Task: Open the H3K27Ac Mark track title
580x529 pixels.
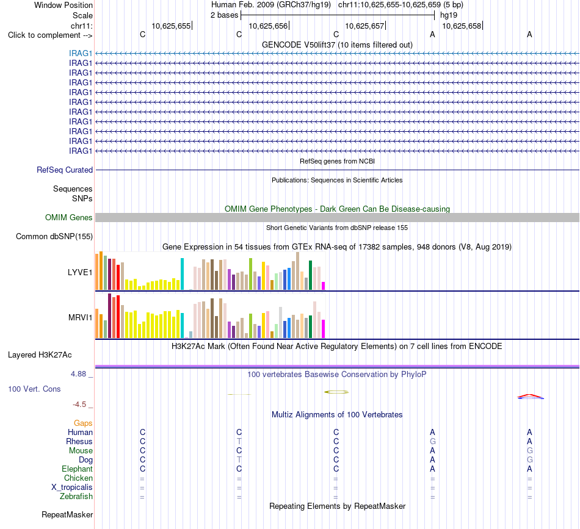Action: (x=337, y=347)
